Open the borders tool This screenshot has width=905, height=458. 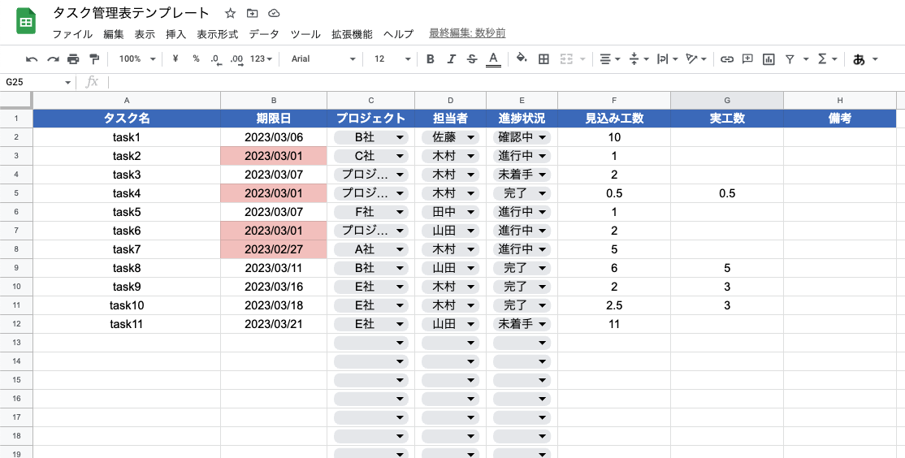[543, 59]
